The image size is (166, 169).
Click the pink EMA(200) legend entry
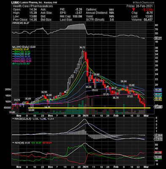click(22, 61)
